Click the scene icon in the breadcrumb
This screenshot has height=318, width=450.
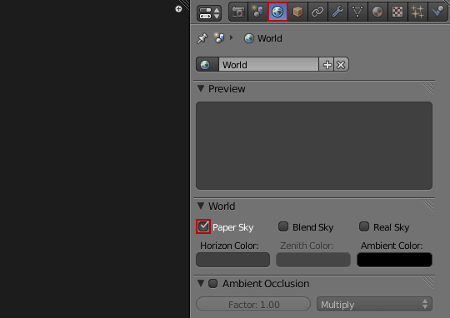click(219, 37)
